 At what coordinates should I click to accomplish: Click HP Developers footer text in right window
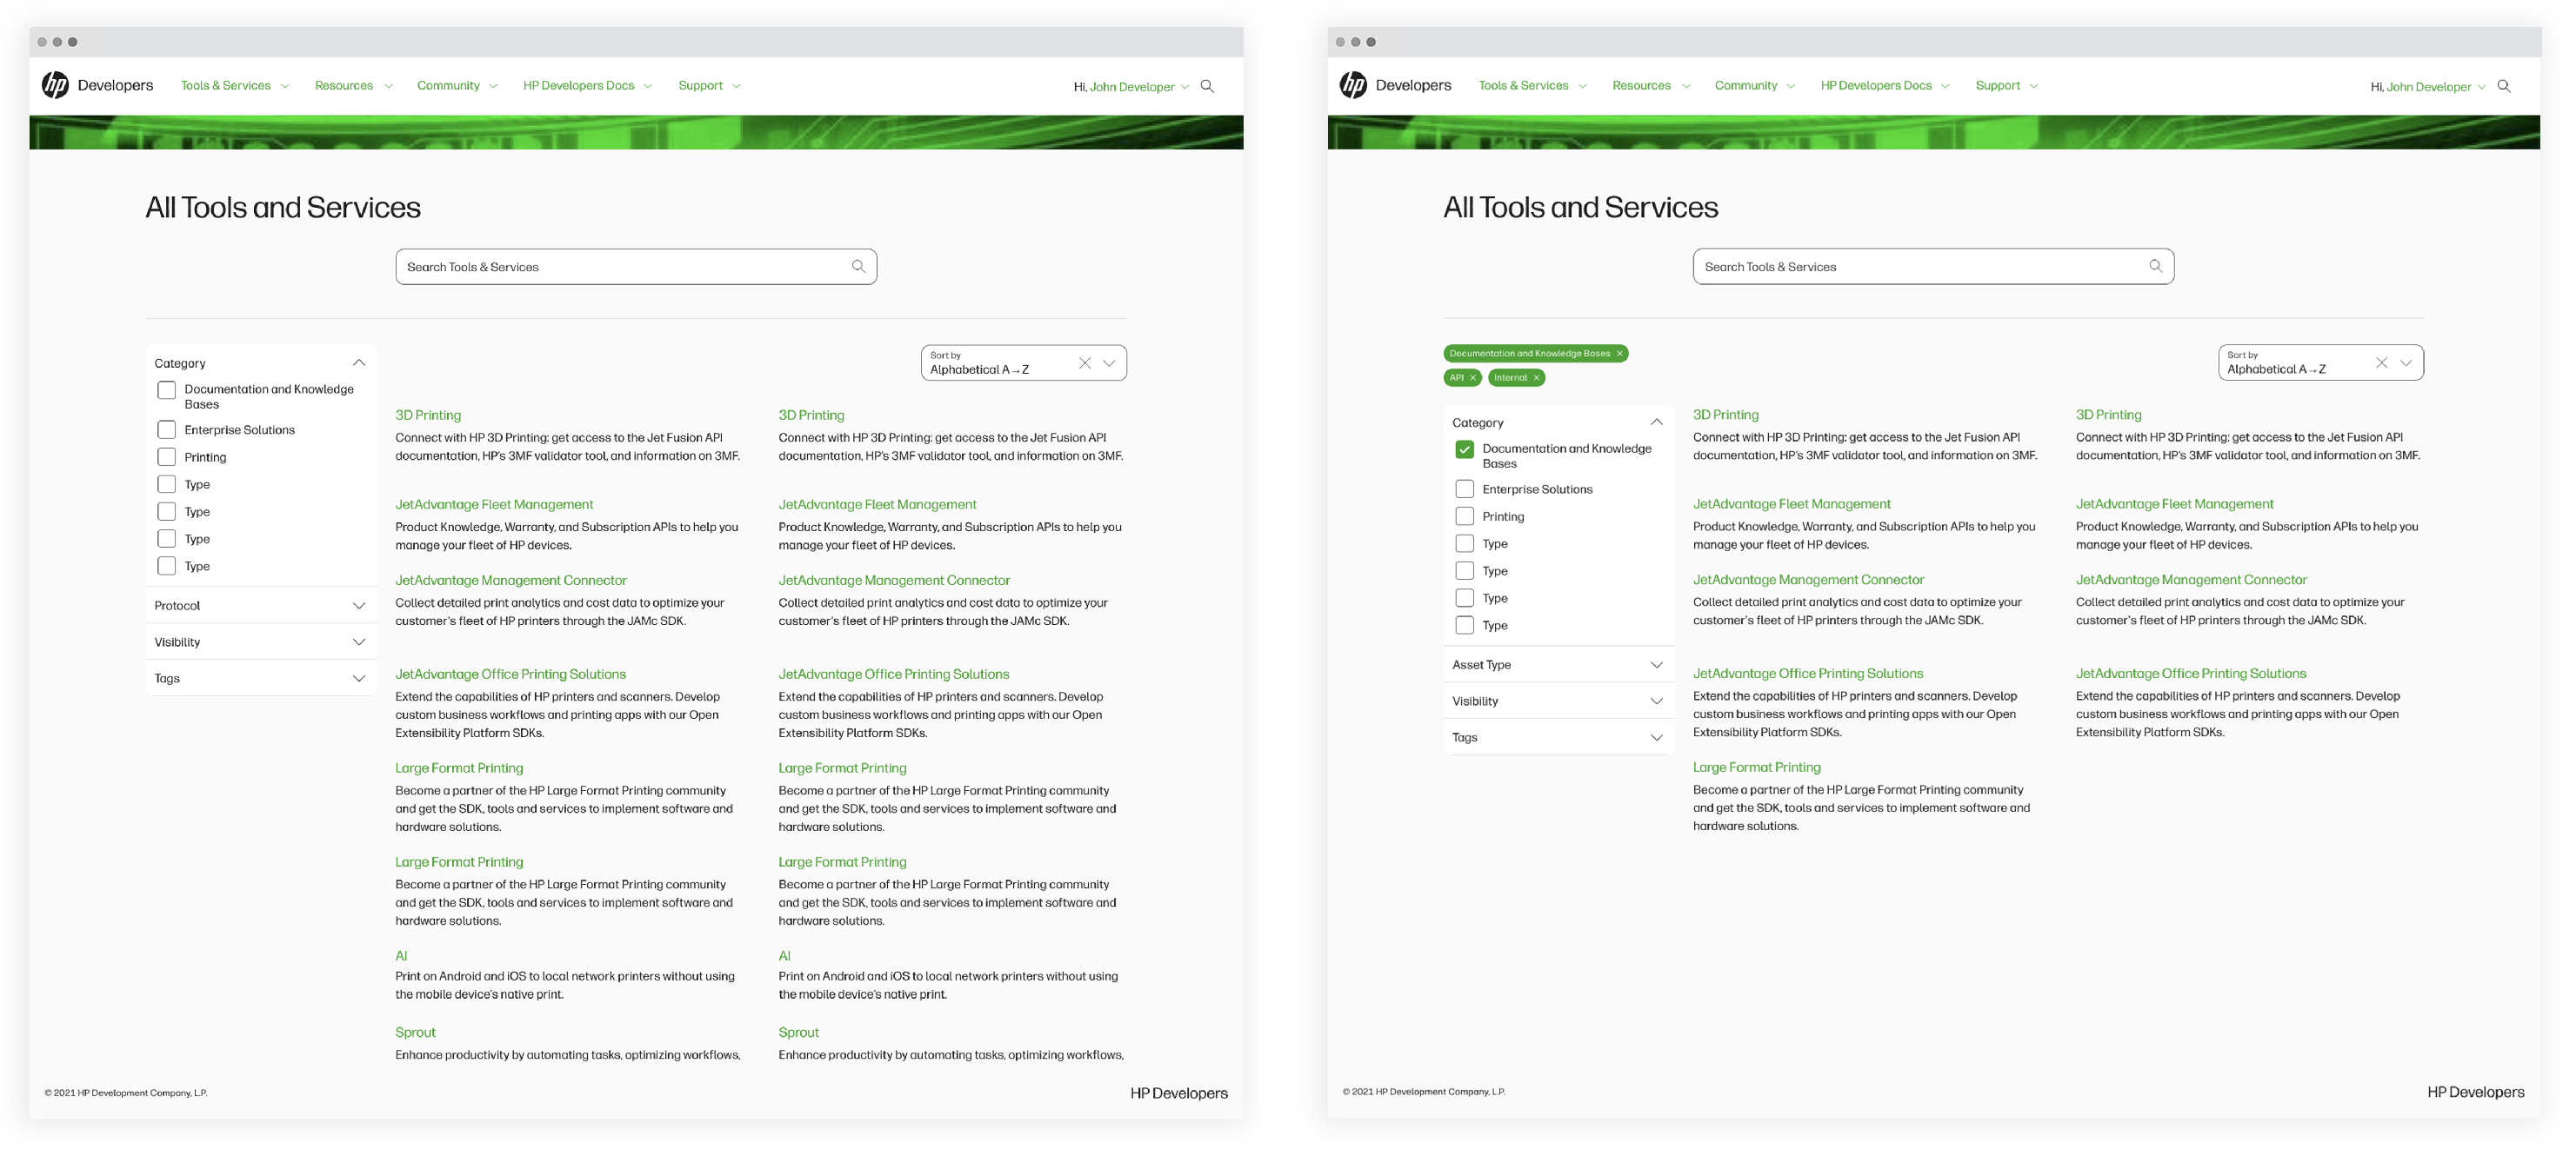tap(2476, 1093)
